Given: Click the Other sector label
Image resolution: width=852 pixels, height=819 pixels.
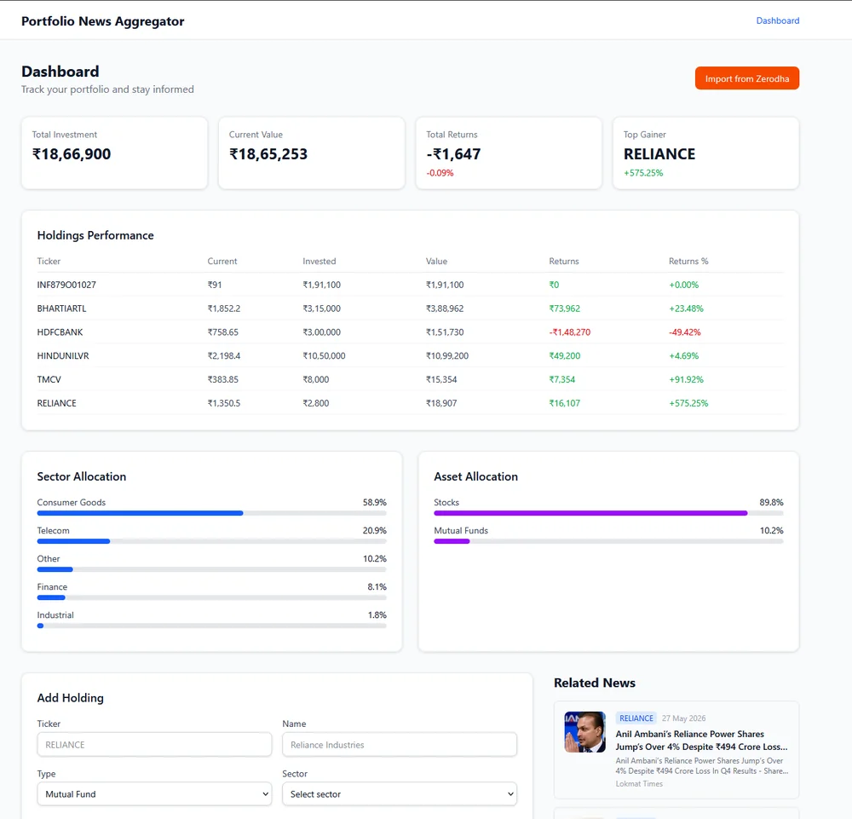Looking at the screenshot, I should (49, 559).
